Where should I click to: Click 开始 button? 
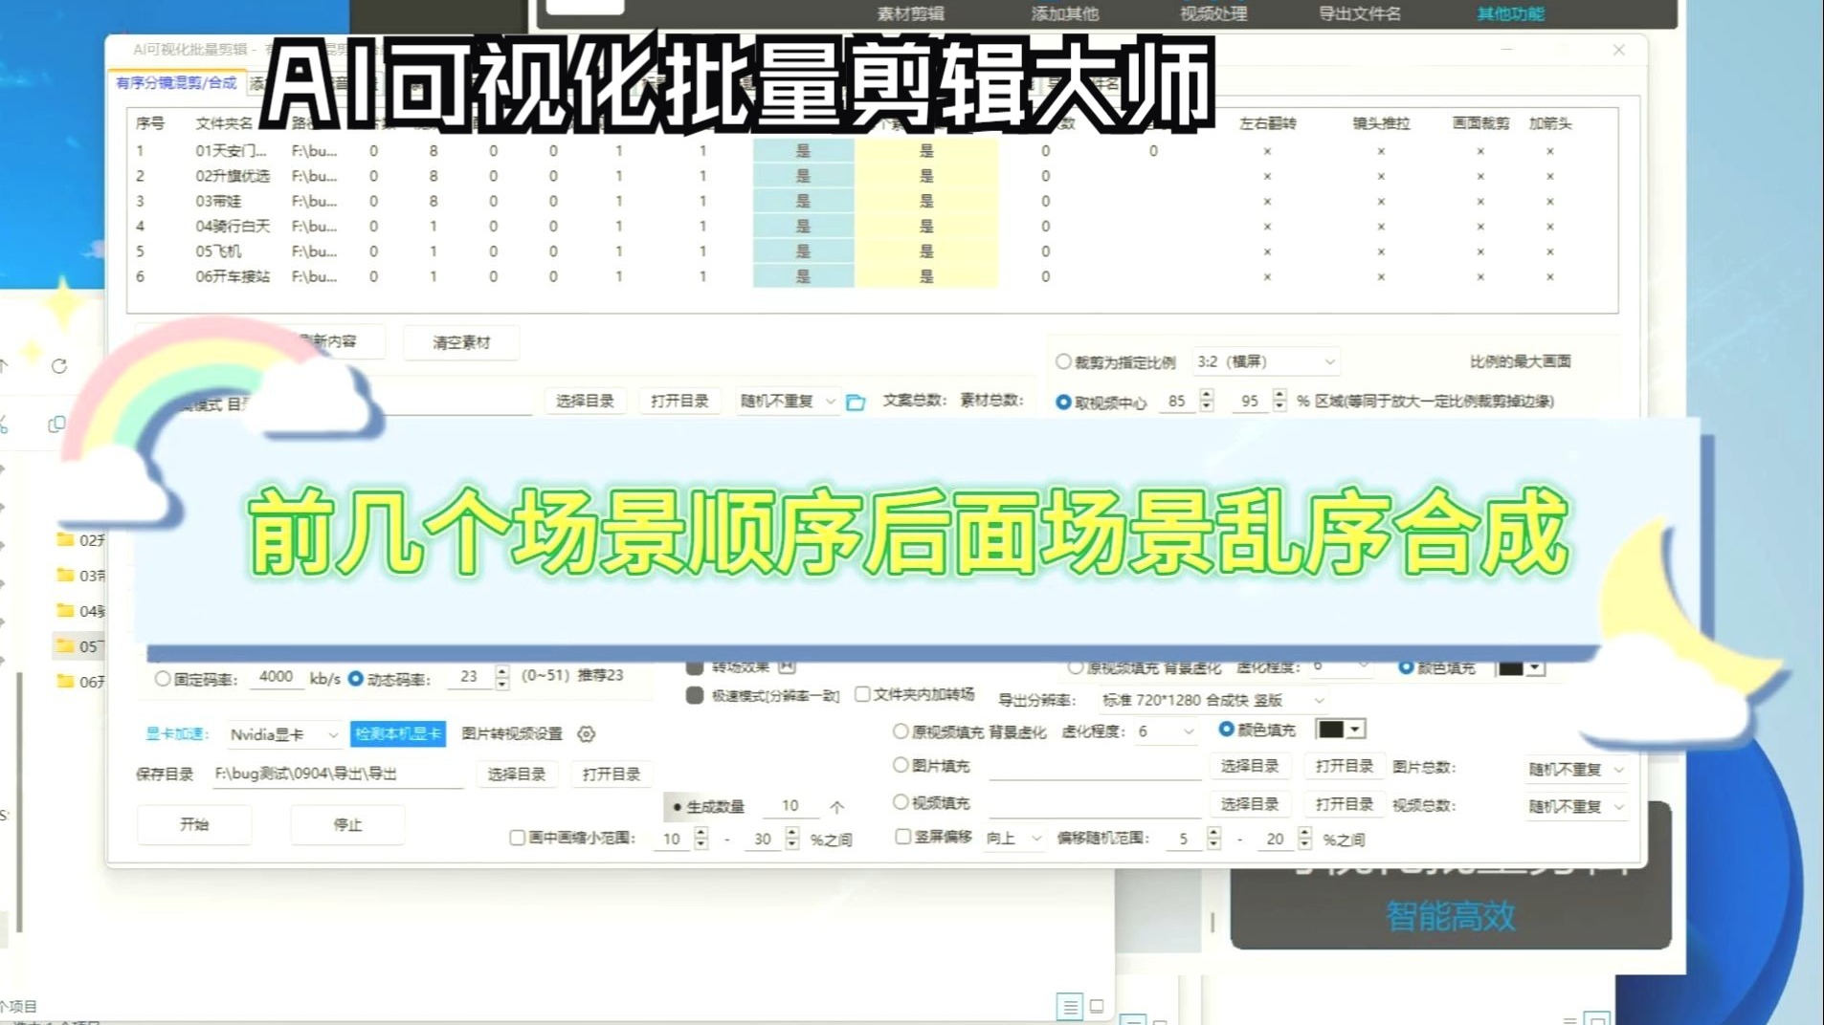click(x=194, y=824)
